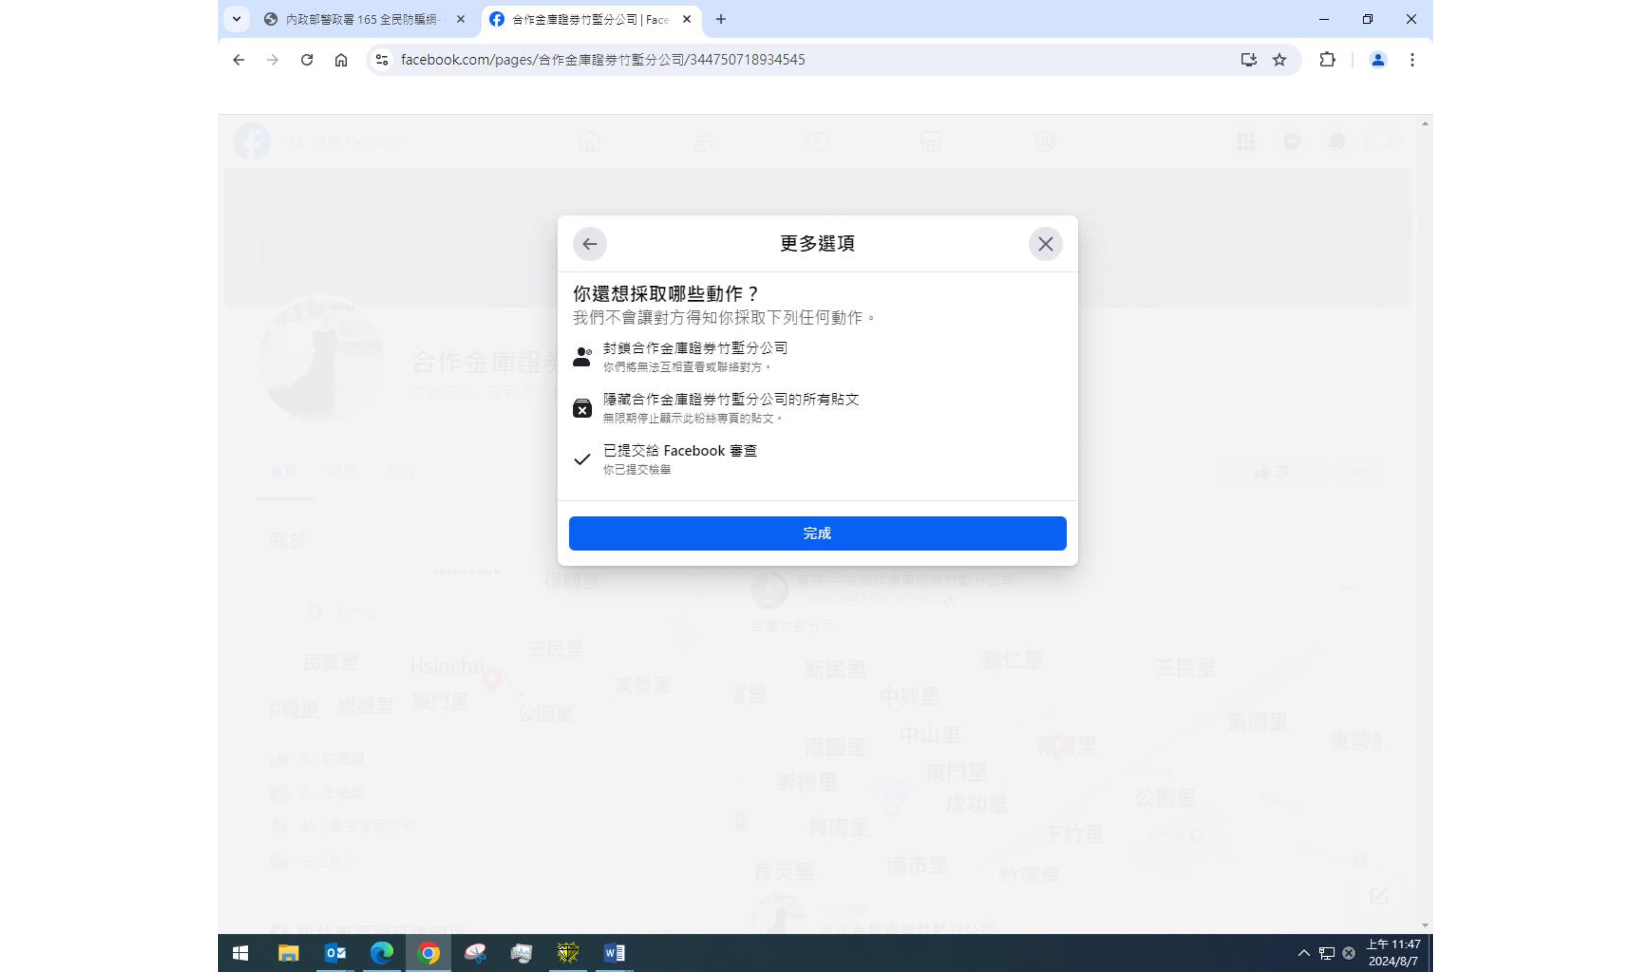Switch to the 內政部警政署 165 全民防騙網 tab
The height and width of the screenshot is (972, 1651).
[x=360, y=20]
